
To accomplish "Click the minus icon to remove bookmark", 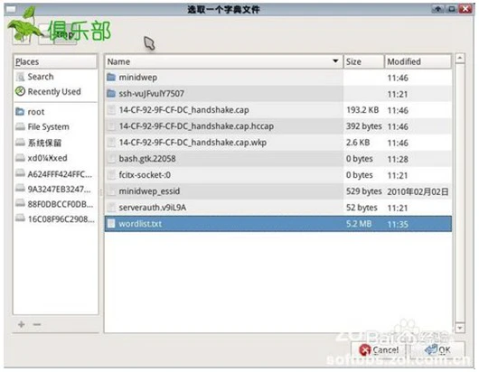I will pyautogui.click(x=37, y=324).
